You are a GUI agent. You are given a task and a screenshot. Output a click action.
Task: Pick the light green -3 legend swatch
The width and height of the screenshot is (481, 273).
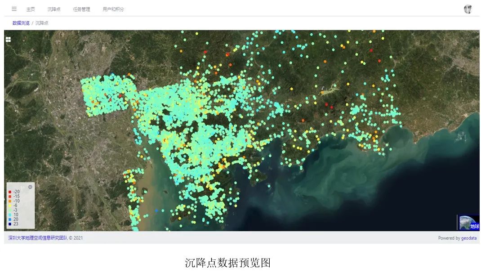pyautogui.click(x=10, y=210)
